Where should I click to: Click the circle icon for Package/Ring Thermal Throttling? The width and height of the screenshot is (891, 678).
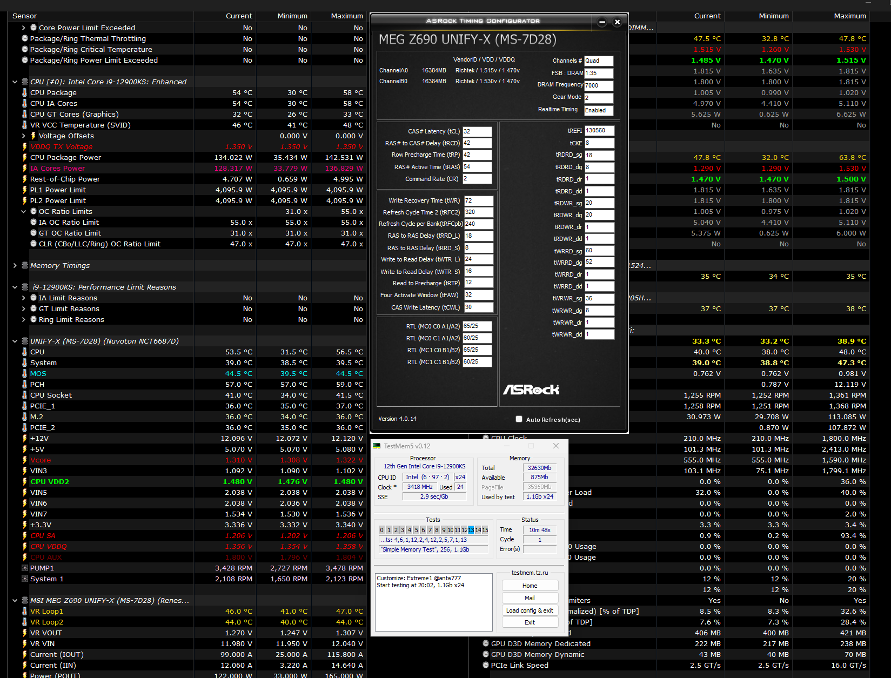(25, 38)
